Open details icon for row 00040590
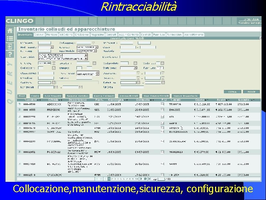 19,104
